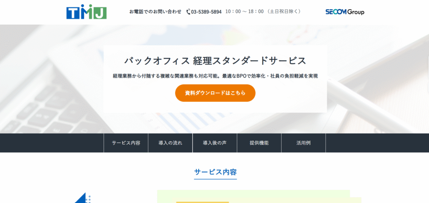The width and height of the screenshot is (429, 203).
Task: Open the 提供機能 navigation item
Action: click(259, 143)
